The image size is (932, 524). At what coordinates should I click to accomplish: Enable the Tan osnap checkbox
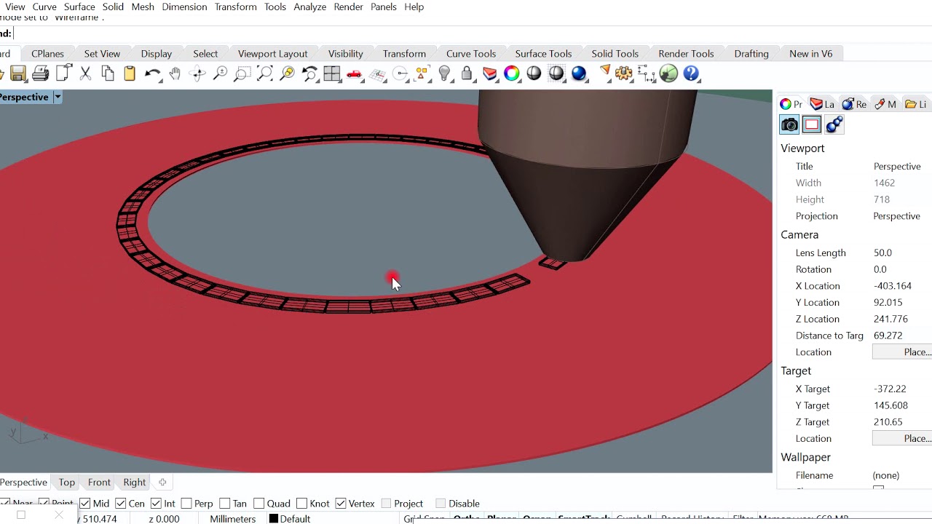coord(225,504)
